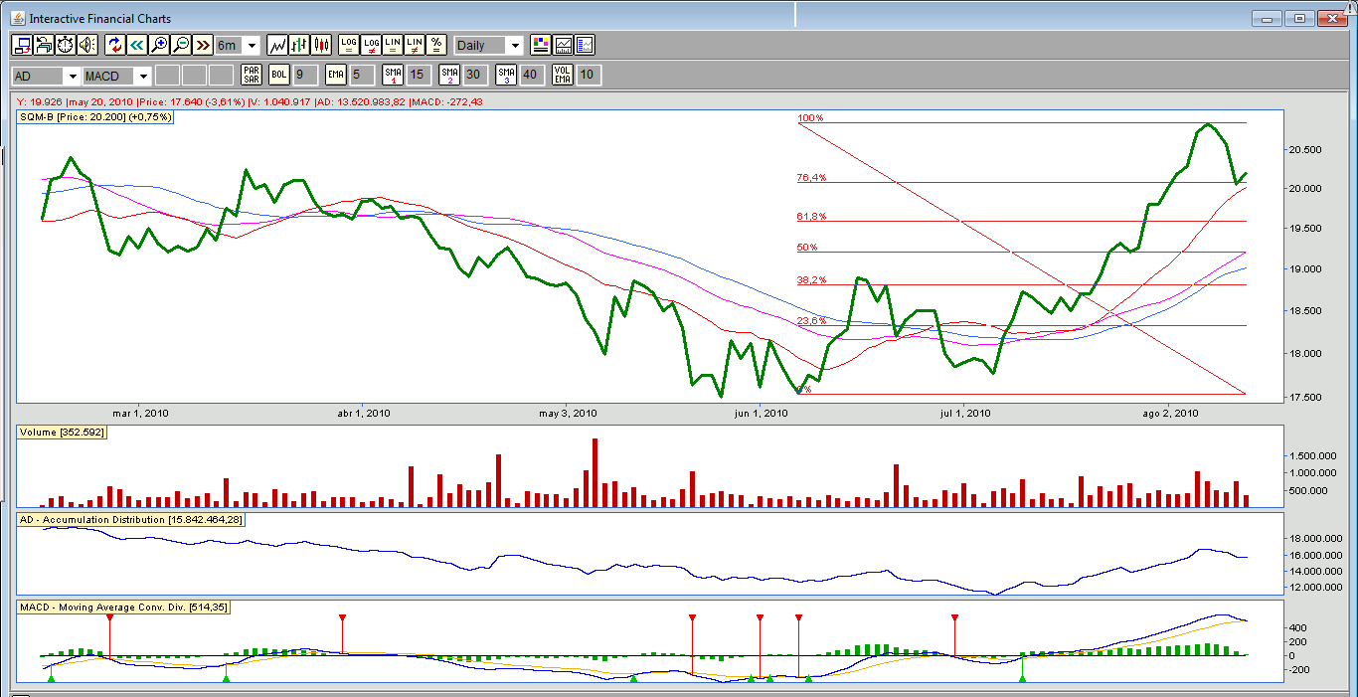The width and height of the screenshot is (1358, 697).
Task: Click the stopwatch timer icon
Action: (x=66, y=45)
